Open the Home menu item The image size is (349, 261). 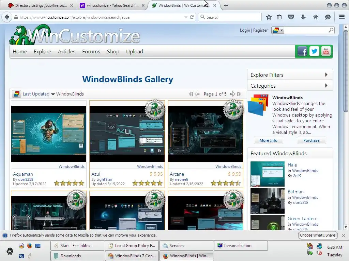20,52
